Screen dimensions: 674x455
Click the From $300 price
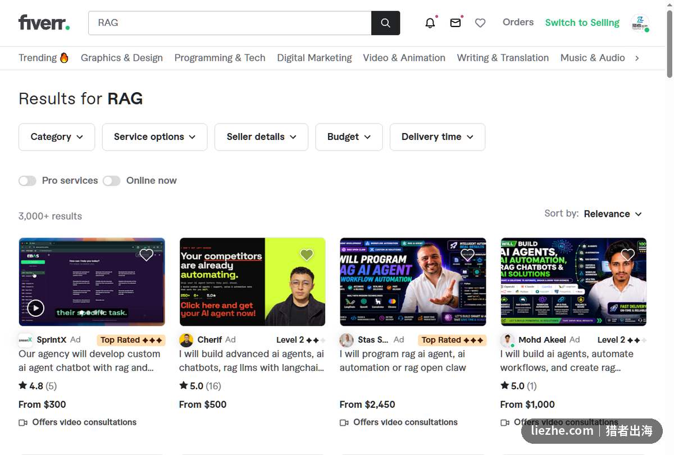42,404
